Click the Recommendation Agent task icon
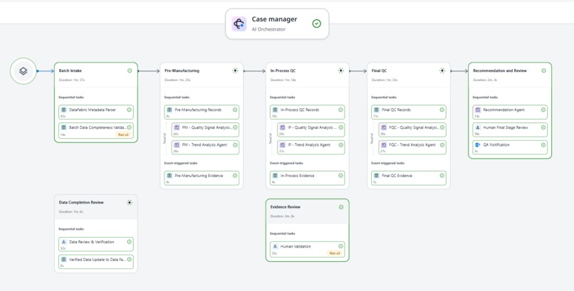This screenshot has height=291, width=574. tap(478, 110)
